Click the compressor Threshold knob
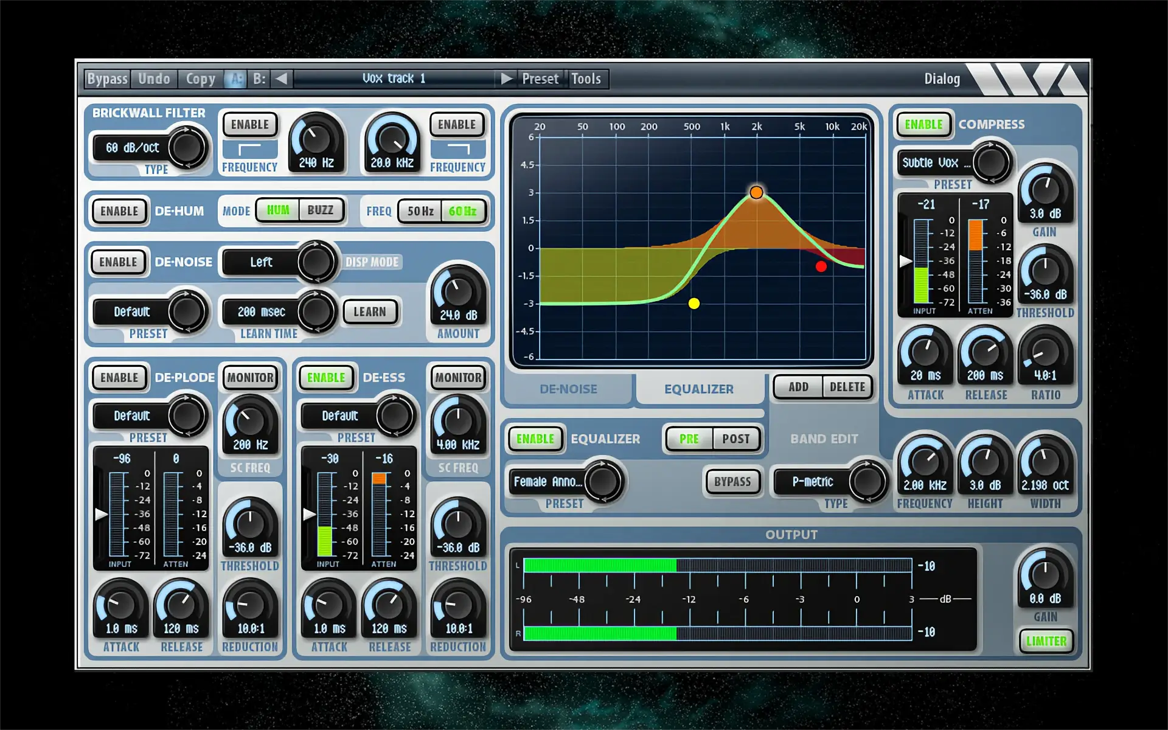 pyautogui.click(x=1045, y=271)
